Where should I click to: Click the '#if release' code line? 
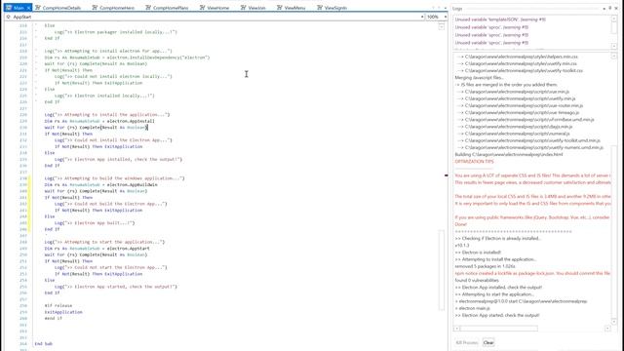58,305
